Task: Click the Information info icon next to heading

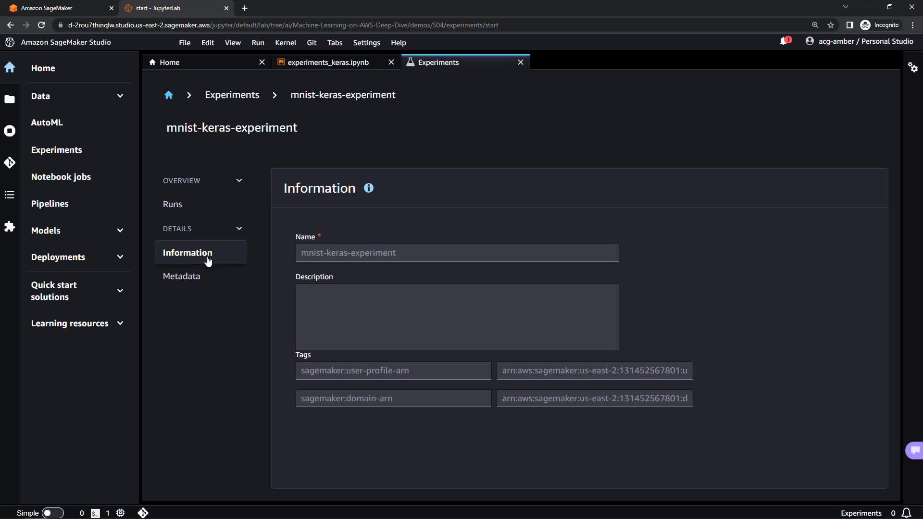Action: click(368, 188)
